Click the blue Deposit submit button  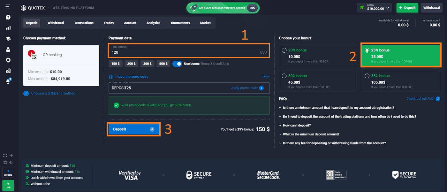(133, 129)
